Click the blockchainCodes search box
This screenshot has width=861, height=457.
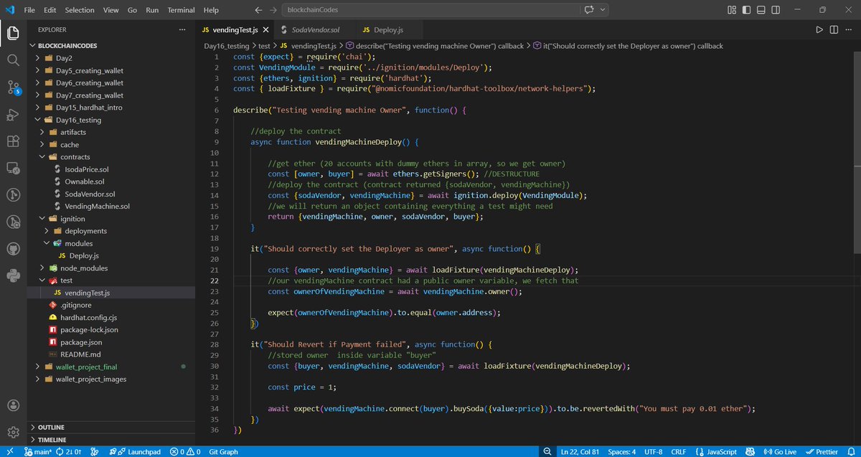click(x=431, y=10)
